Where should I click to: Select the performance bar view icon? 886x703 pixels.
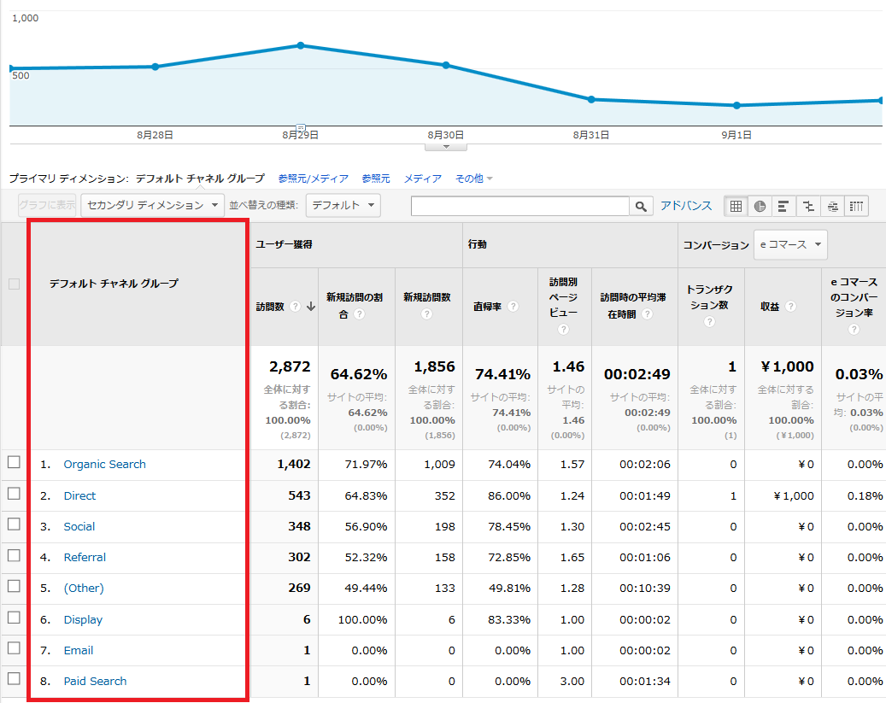click(x=783, y=206)
